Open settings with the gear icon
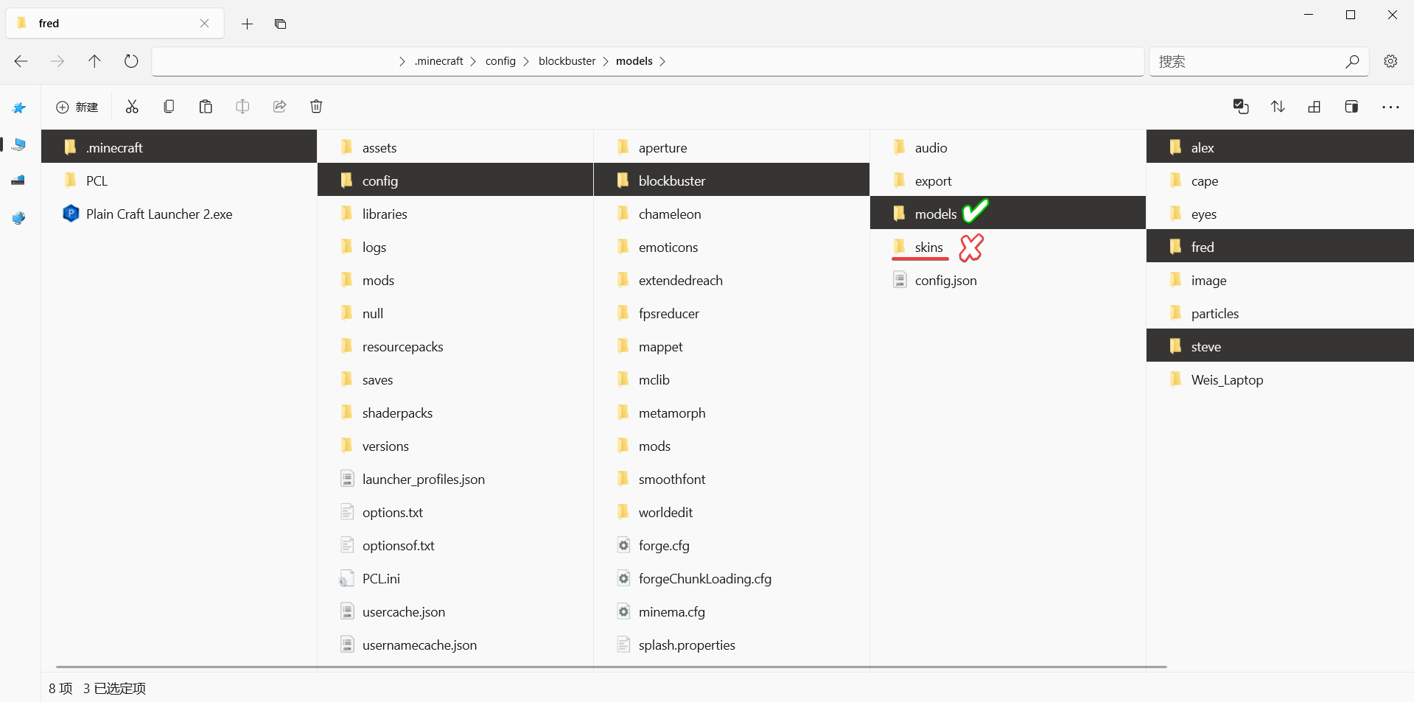This screenshot has height=702, width=1414. coord(1390,61)
